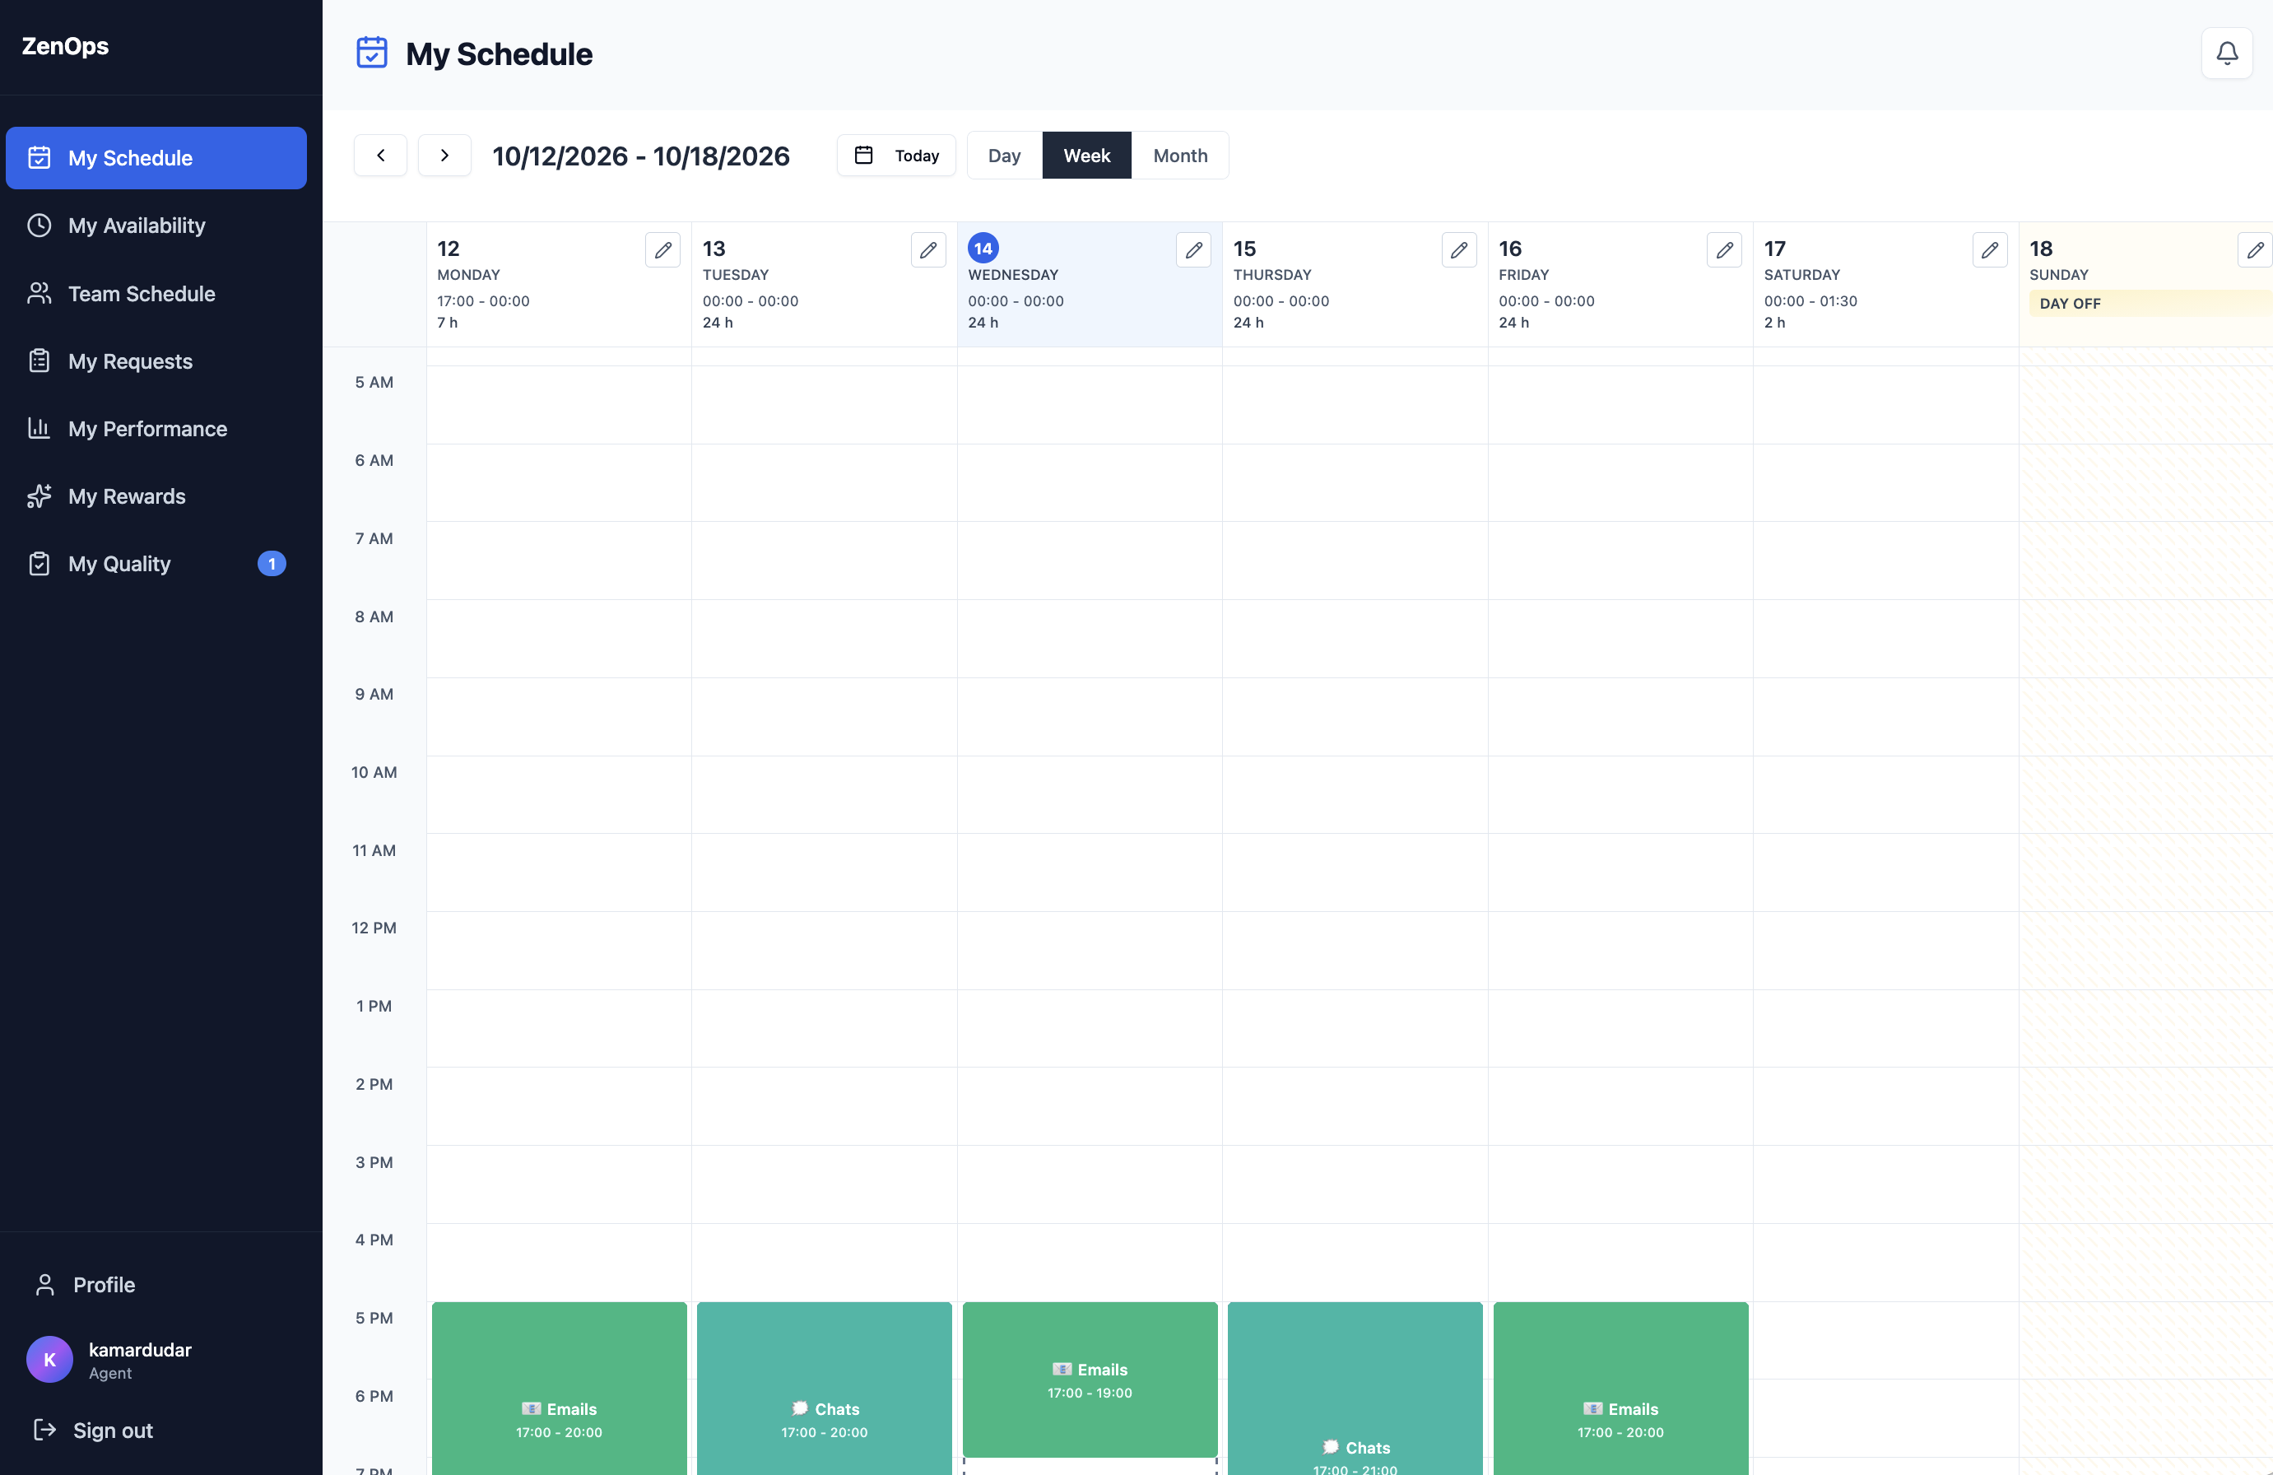Viewport: 2273px width, 1475px height.
Task: Open My Availability page
Action: coord(156,226)
